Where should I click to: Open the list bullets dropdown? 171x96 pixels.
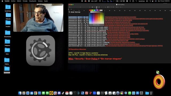pos(121,7)
